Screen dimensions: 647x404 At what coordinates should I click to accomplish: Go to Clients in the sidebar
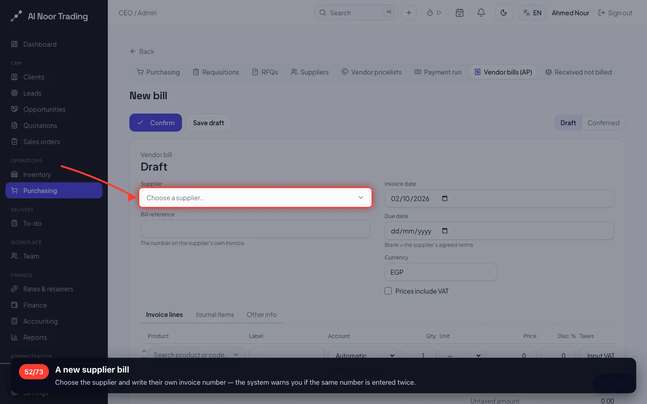[x=54, y=77]
